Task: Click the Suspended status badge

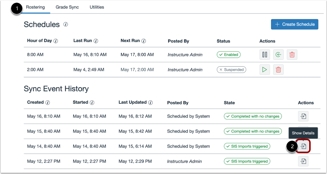Action: 231,70
